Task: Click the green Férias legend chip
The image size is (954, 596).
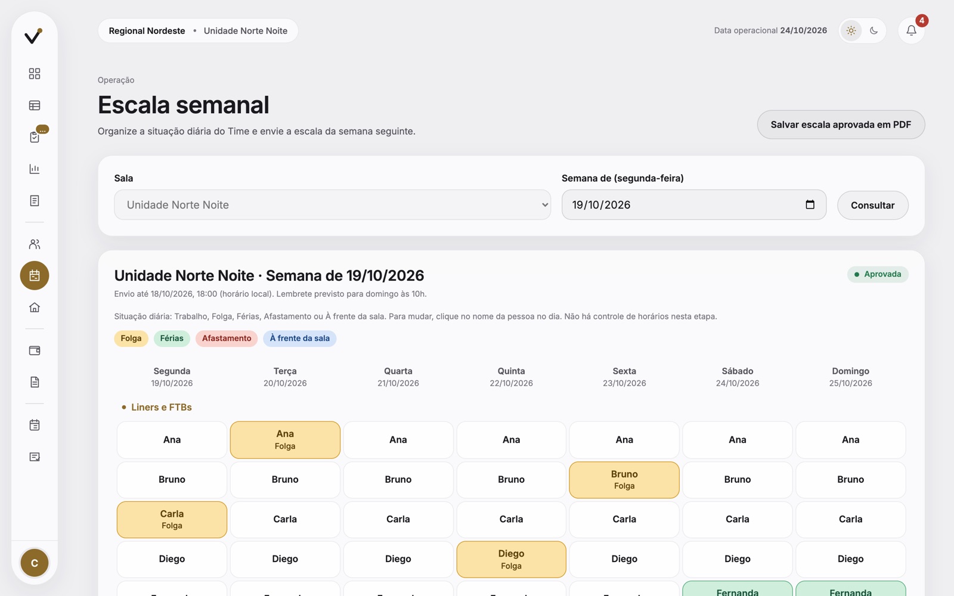Action: (x=172, y=339)
